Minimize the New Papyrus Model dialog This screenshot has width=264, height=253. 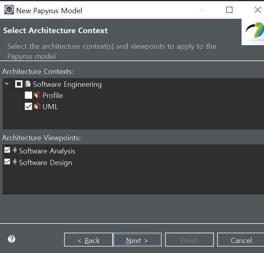pos(202,10)
